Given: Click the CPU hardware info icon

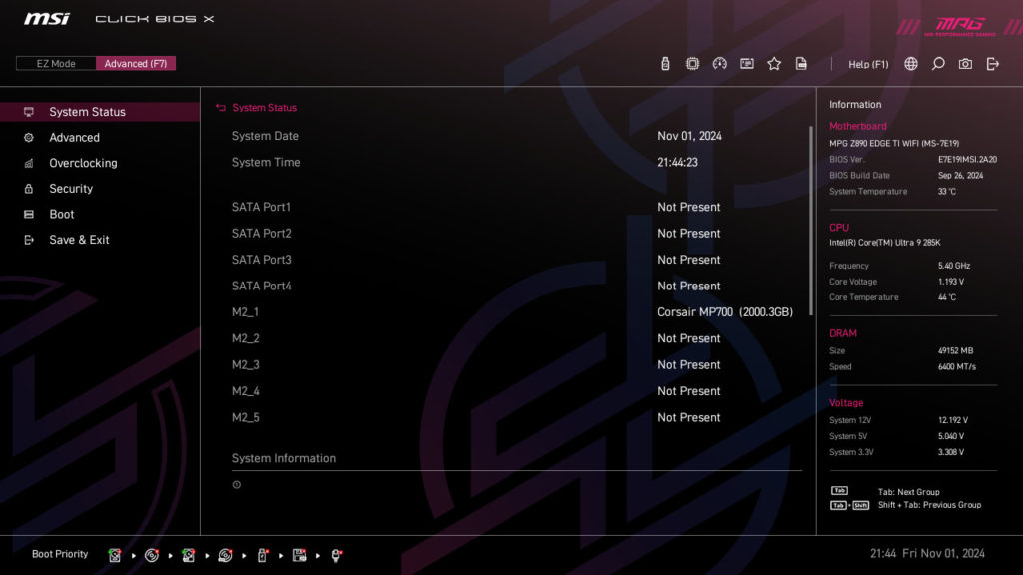Looking at the screenshot, I should 692,63.
